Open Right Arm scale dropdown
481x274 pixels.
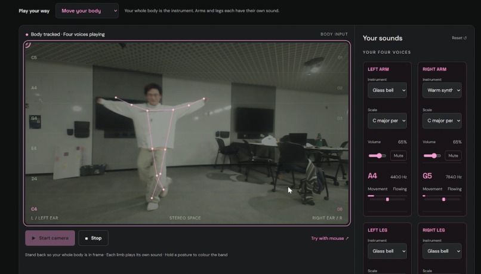[x=442, y=121]
